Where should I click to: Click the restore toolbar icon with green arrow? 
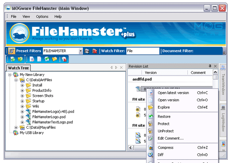pyautogui.click(x=47, y=59)
